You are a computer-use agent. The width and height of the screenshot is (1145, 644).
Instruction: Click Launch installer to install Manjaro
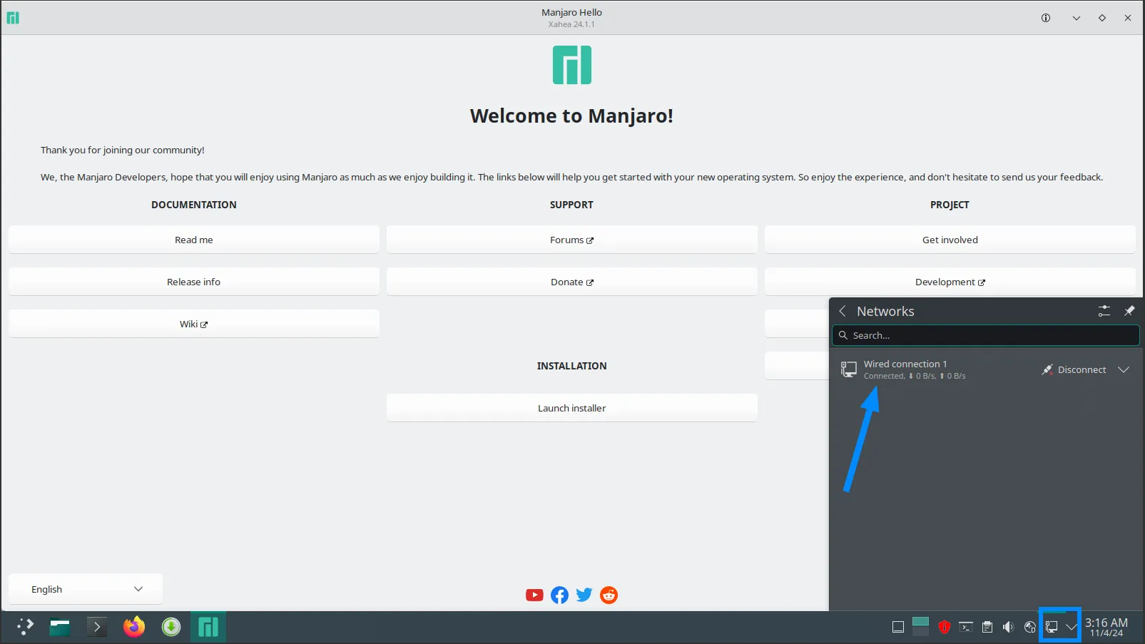point(571,407)
